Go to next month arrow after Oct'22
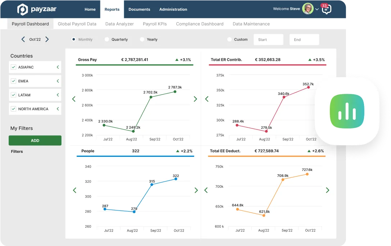Viewport: 391px width, 246px height. pos(47,40)
